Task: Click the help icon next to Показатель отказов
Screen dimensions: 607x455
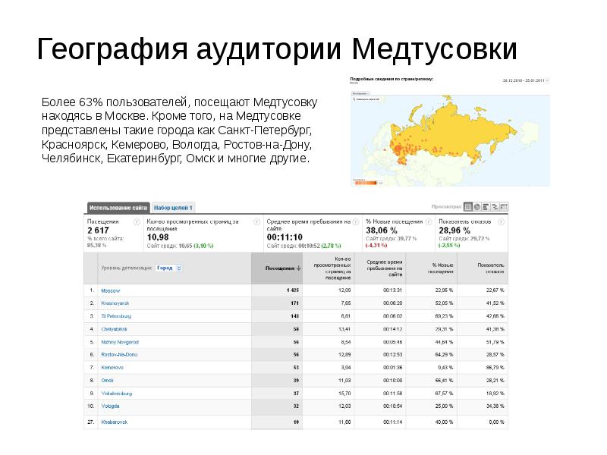Action: [501, 222]
